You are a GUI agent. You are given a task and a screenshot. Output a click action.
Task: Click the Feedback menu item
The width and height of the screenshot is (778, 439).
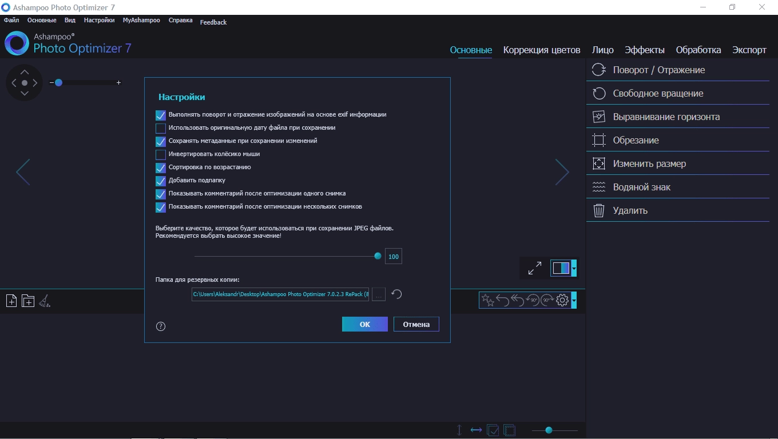click(x=213, y=22)
